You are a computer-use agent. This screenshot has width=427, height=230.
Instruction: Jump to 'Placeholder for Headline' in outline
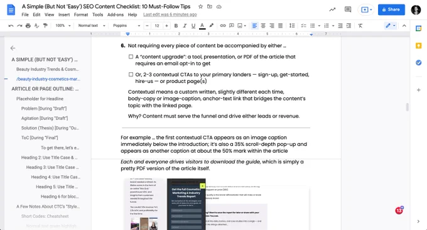[x=40, y=99]
